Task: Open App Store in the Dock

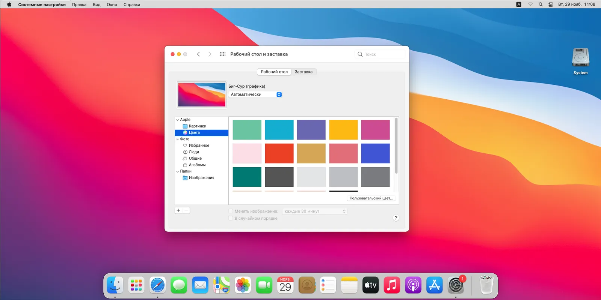Action: pos(435,286)
